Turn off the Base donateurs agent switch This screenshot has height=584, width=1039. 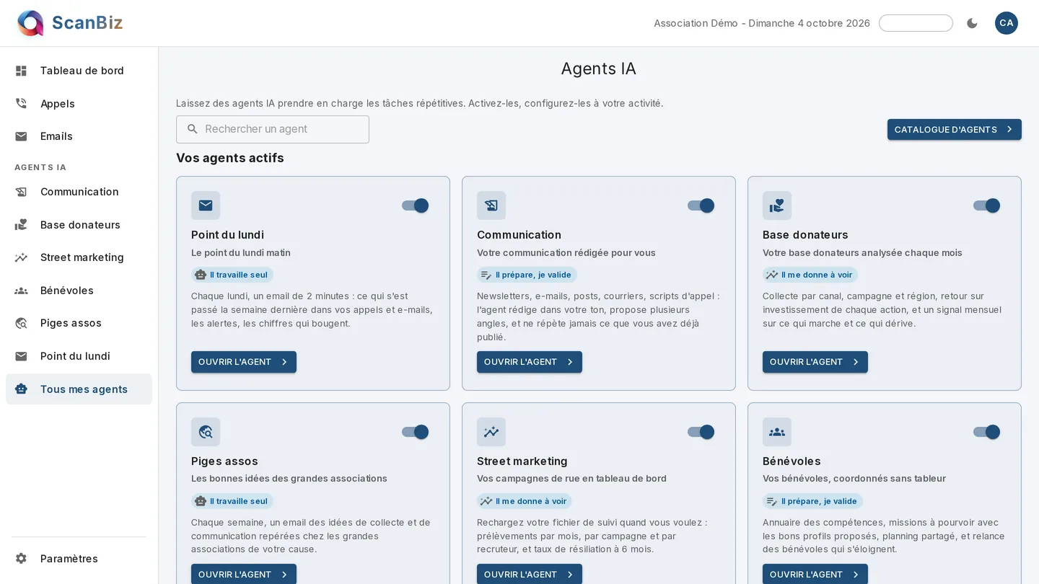987,205
